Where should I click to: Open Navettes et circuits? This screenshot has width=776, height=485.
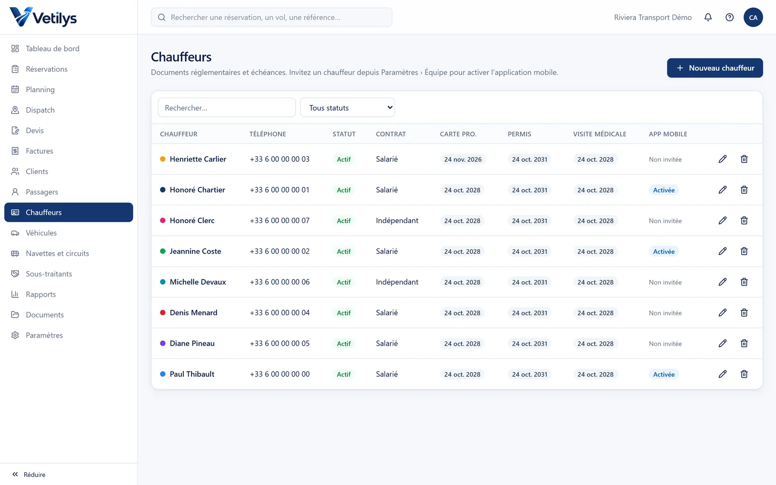coord(68,253)
